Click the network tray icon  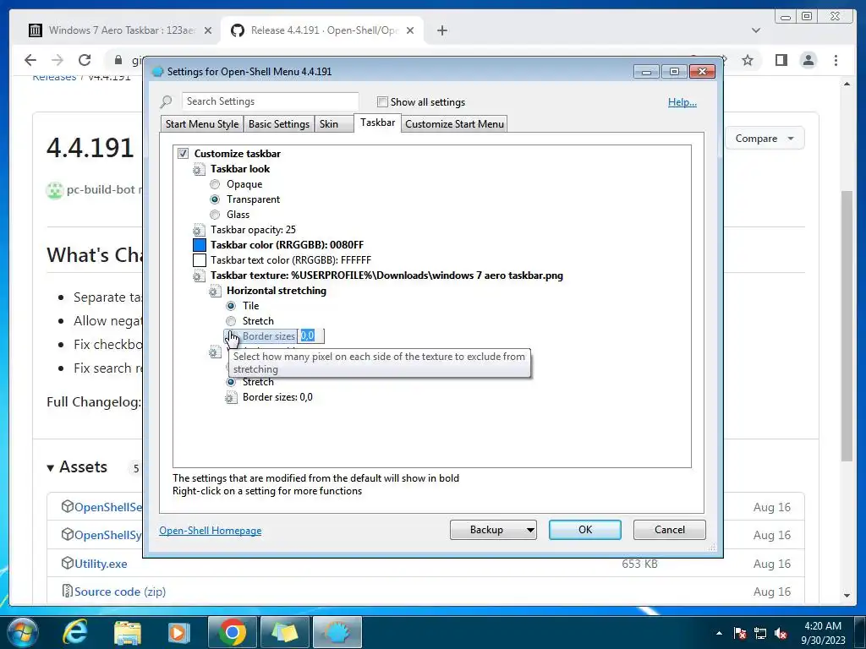pos(760,633)
